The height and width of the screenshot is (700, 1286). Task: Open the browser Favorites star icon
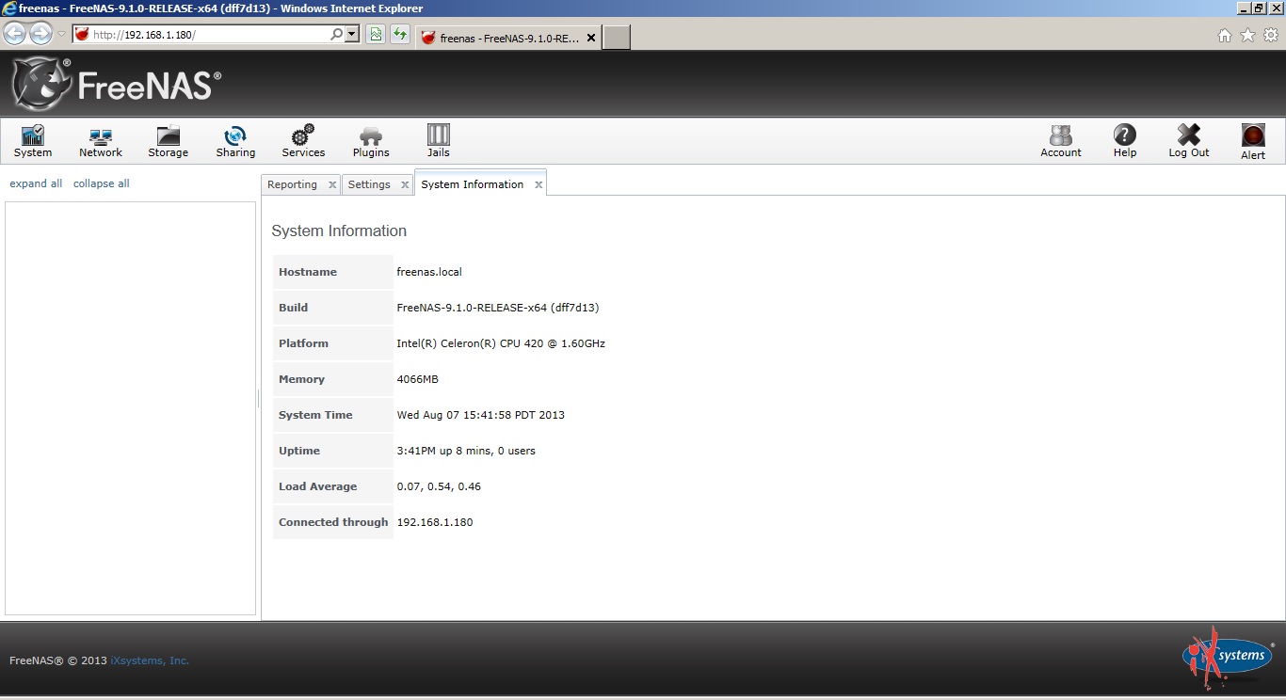pos(1248,36)
